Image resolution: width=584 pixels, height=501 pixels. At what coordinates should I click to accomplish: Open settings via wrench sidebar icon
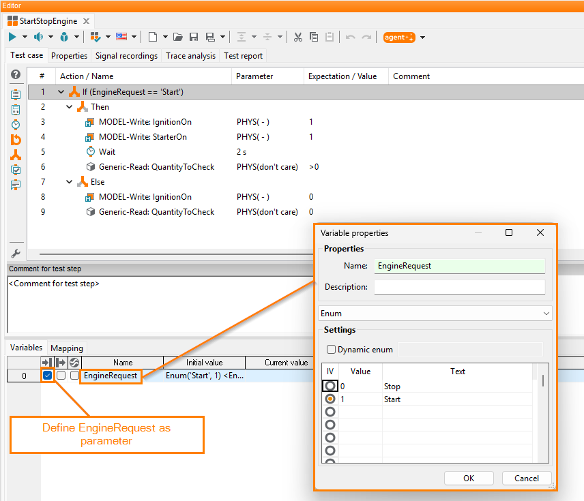pyautogui.click(x=16, y=254)
